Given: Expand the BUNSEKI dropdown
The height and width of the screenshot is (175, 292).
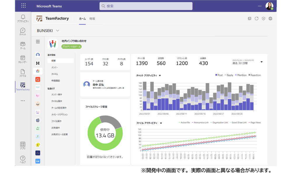Looking at the screenshot, I should coord(58,31).
